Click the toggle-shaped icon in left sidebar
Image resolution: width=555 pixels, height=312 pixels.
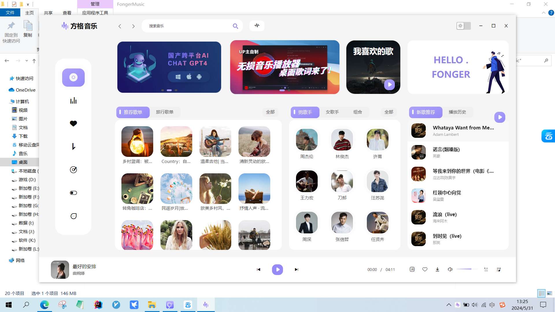pos(73,193)
